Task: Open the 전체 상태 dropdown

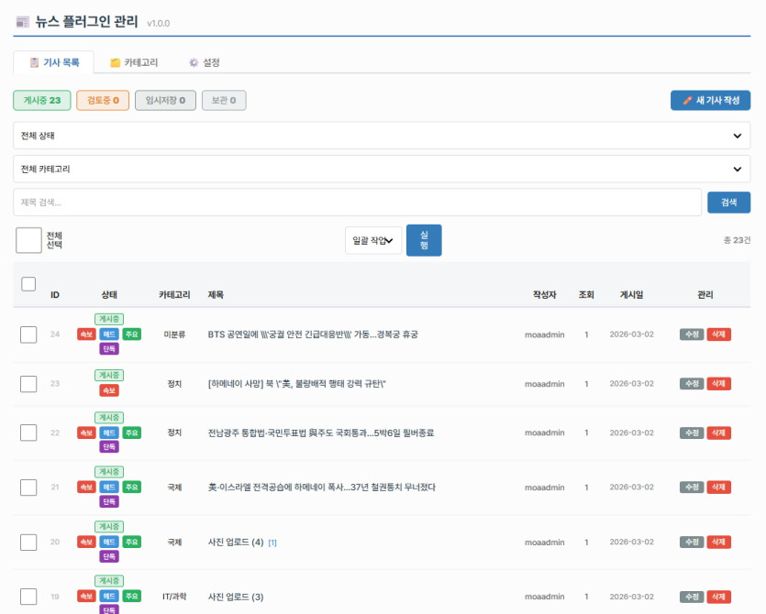Action: (x=382, y=136)
